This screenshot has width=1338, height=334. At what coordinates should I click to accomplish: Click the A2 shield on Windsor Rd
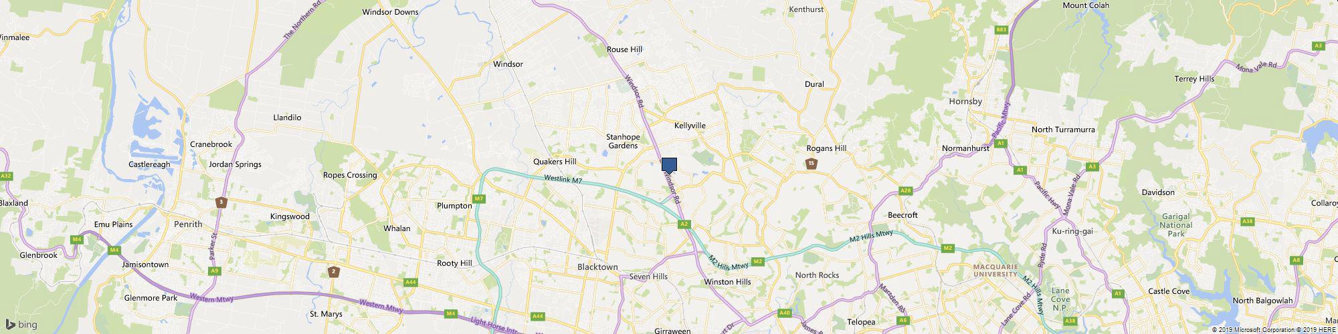pos(685,225)
